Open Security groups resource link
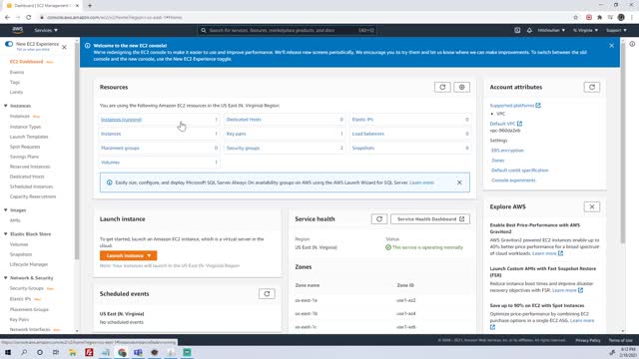Screen dimensions: 639x359 (243, 149)
